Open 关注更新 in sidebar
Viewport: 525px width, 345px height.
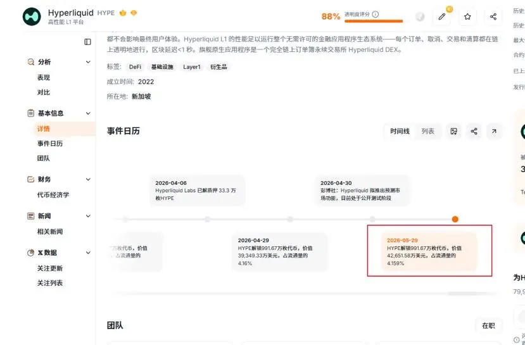click(x=50, y=268)
